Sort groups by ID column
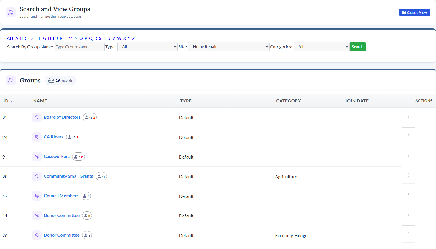The height and width of the screenshot is (249, 436). tap(8, 101)
